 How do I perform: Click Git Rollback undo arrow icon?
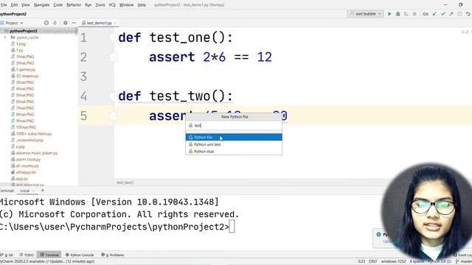468,14
